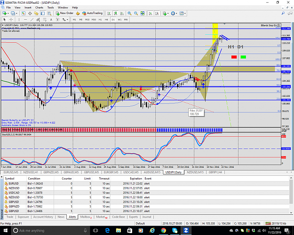Open the Account History terminal tab
This screenshot has width=294, height=235.
click(x=43, y=217)
